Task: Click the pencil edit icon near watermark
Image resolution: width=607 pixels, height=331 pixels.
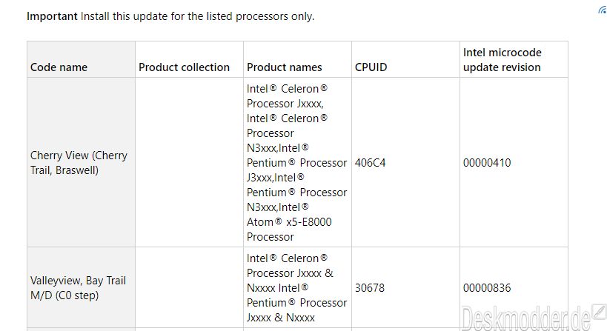Action: coord(600,311)
